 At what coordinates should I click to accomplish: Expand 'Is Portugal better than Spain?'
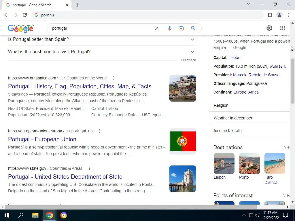102,39
